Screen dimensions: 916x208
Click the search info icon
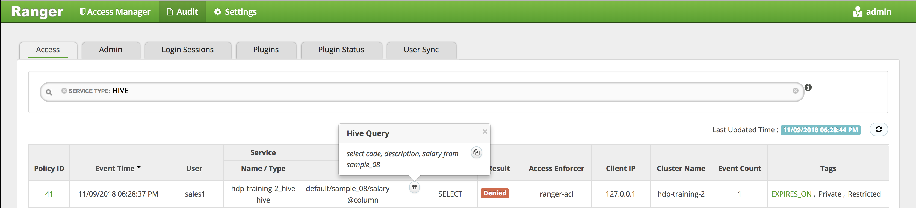(x=808, y=87)
